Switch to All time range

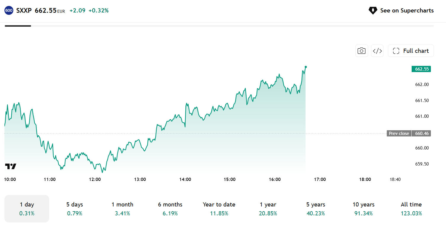(x=411, y=209)
